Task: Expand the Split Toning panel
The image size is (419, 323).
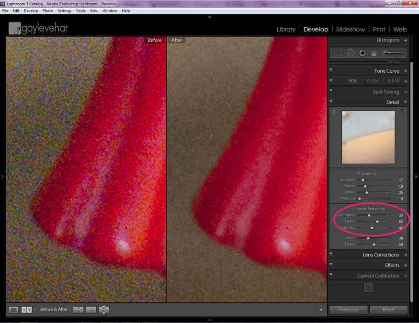Action: coord(405,92)
